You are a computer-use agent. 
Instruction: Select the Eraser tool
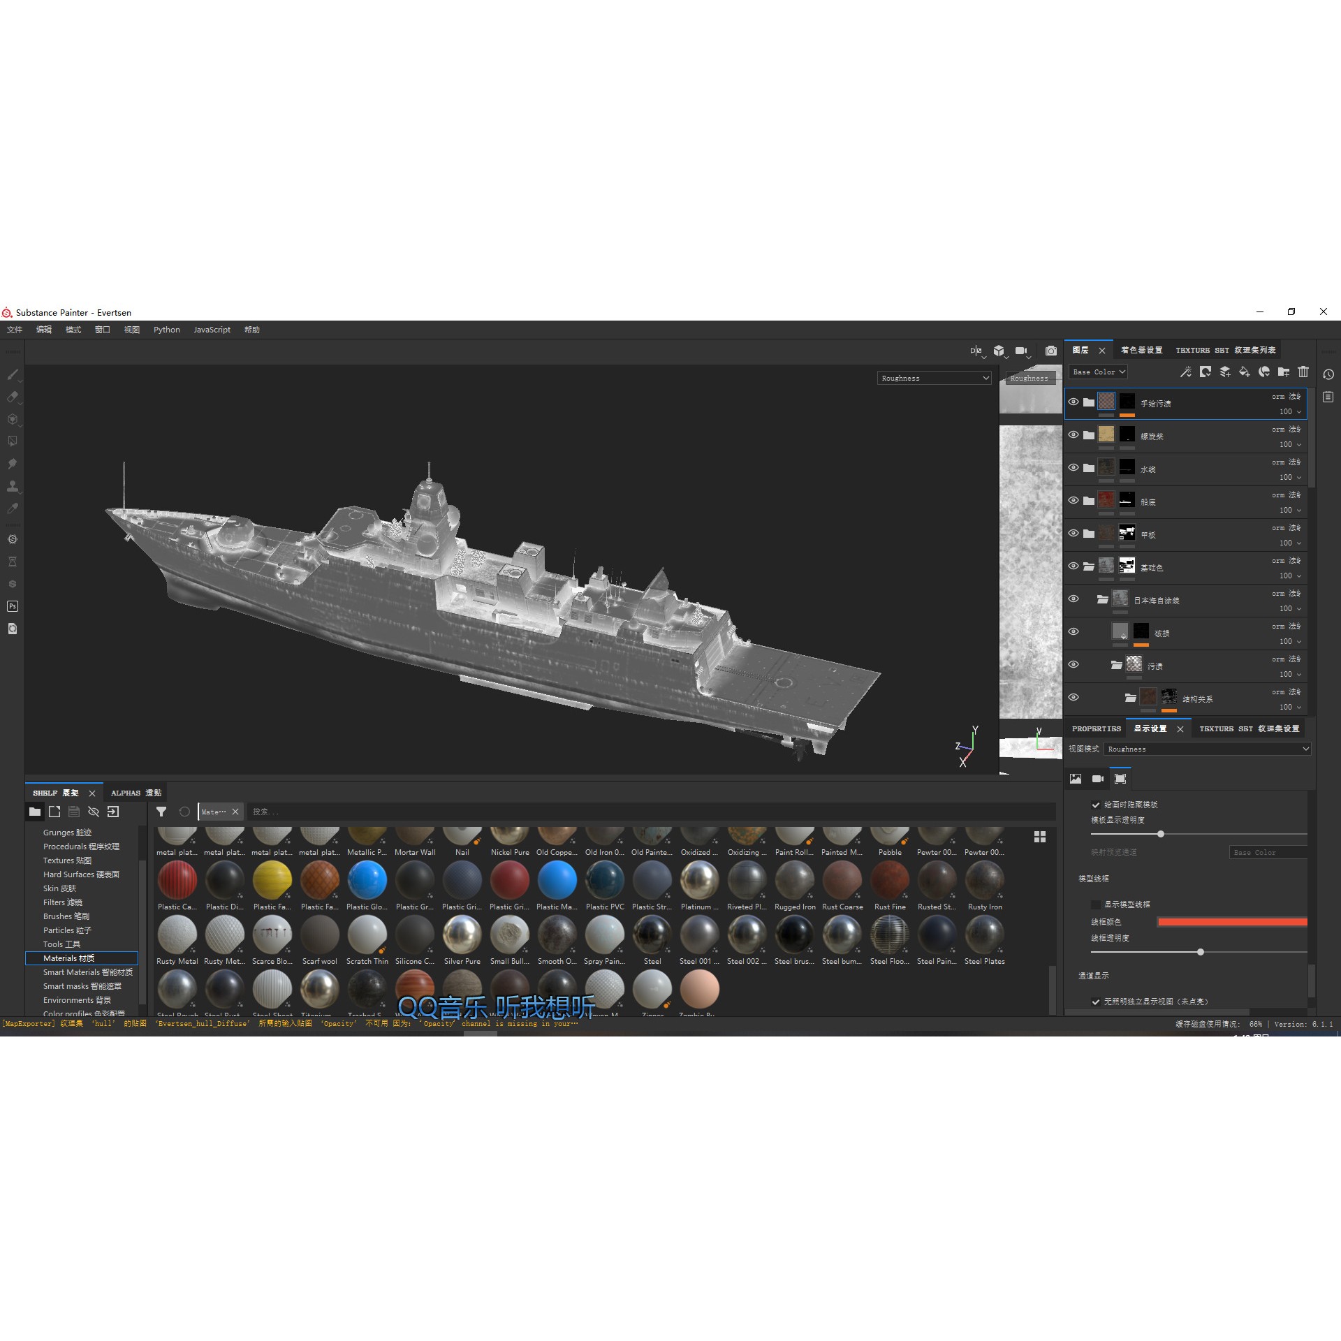tap(13, 397)
